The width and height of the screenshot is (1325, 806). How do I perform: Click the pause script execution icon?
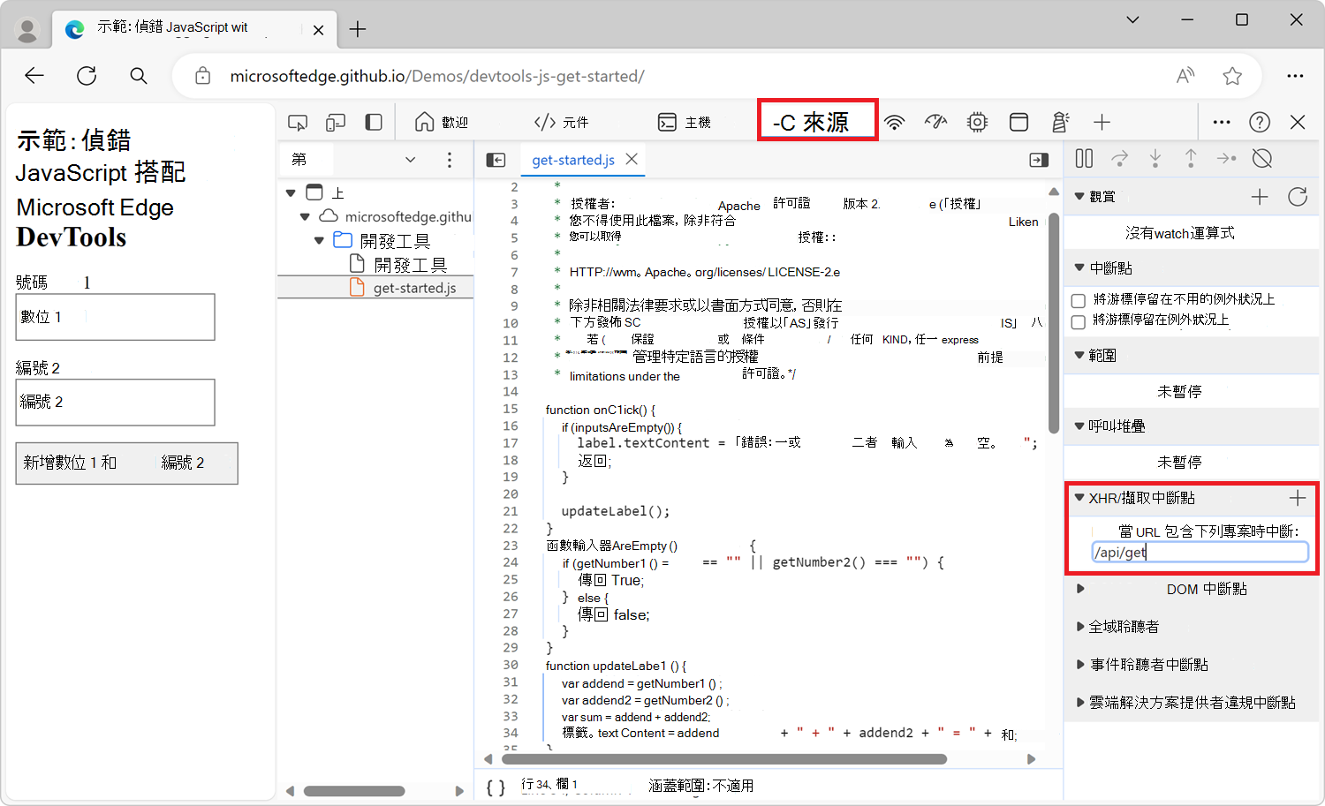pyautogui.click(x=1084, y=158)
